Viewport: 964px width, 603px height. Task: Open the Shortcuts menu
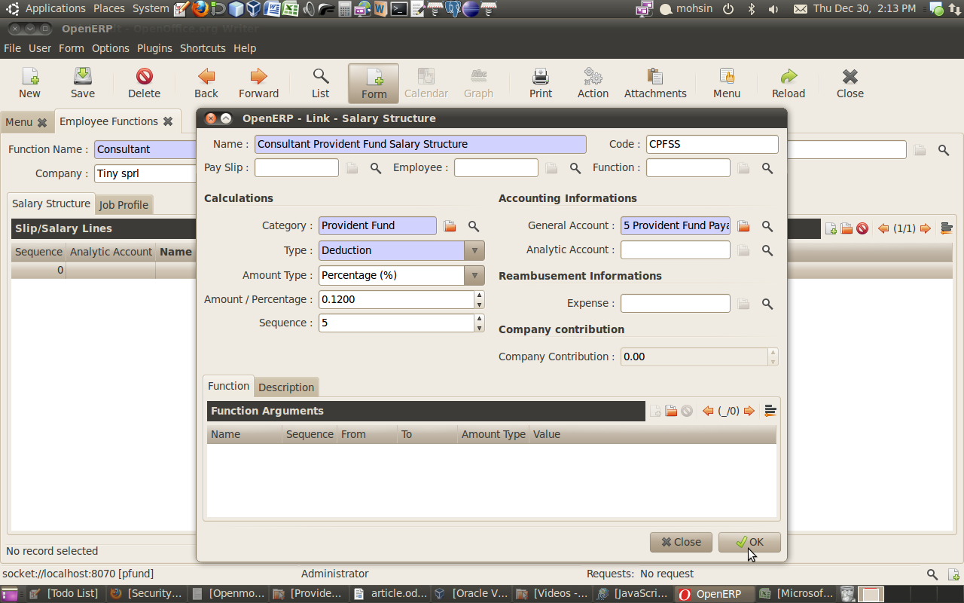203,47
